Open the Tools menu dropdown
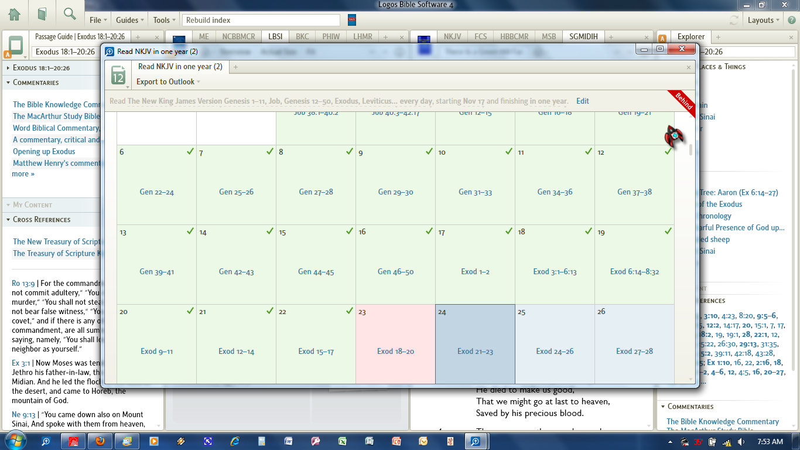The width and height of the screenshot is (800, 450). pos(164,20)
